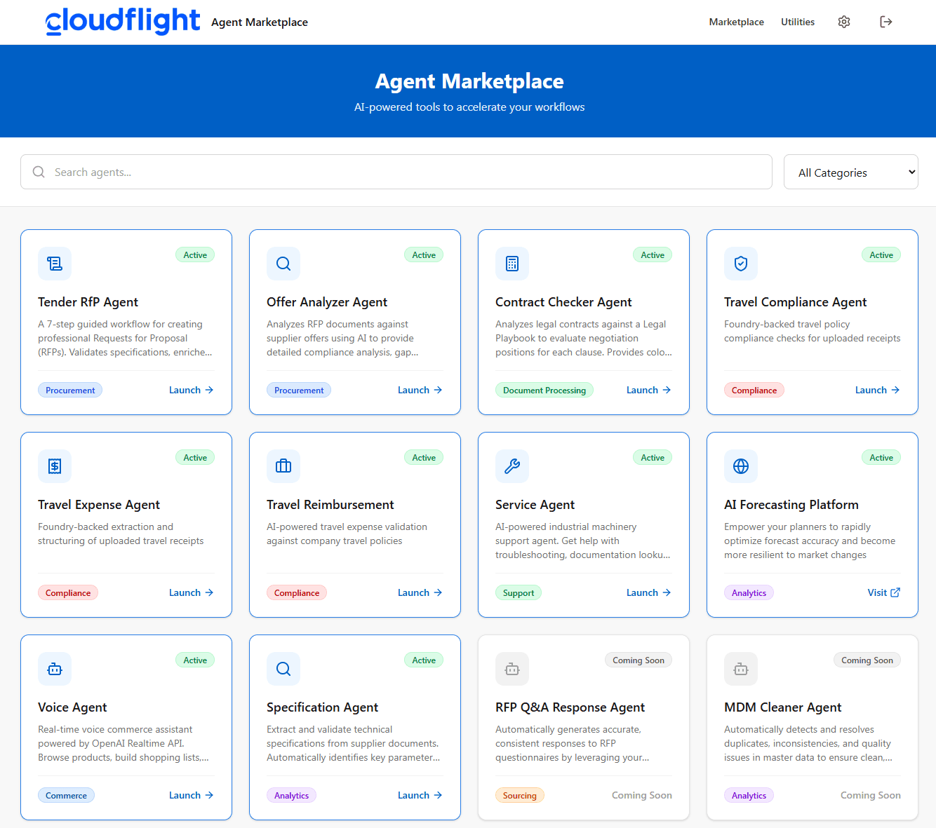Click the Travel Compliance Agent shield icon
The image size is (936, 828).
[x=741, y=264]
